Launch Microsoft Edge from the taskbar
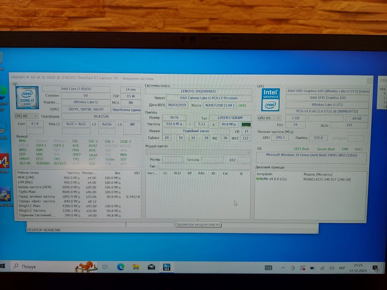The height and width of the screenshot is (290, 387). tap(120, 266)
